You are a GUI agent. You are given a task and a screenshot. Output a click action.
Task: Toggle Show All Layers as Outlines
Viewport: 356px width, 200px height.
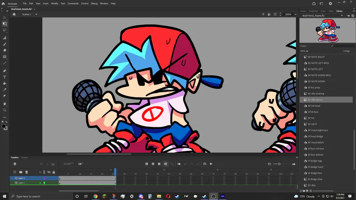pyautogui.click(x=44, y=172)
